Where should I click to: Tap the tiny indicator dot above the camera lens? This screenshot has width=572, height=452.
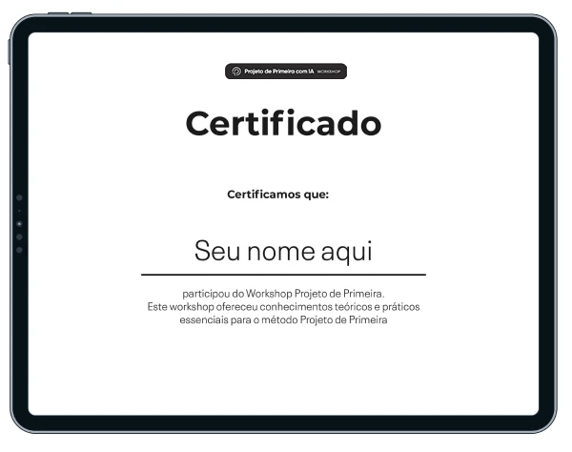[x=20, y=211]
